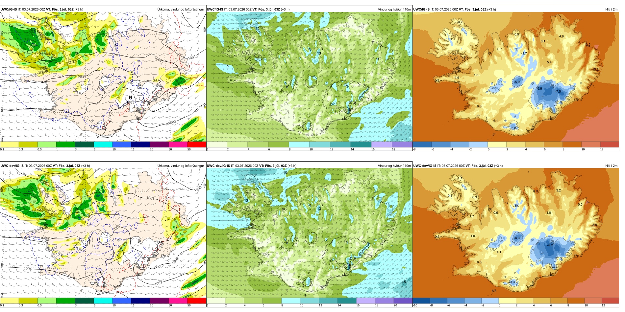625x312 pixels.
Task: Click the red 12 swatch in UWC/IG-IS temperature legend
Action: pos(610,145)
